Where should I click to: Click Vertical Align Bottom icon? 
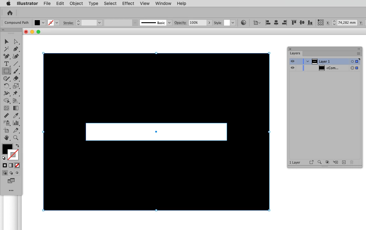310,23
